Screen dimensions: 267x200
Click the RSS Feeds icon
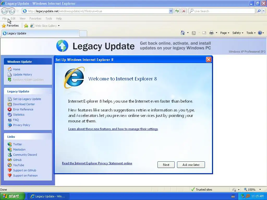pos(194,33)
